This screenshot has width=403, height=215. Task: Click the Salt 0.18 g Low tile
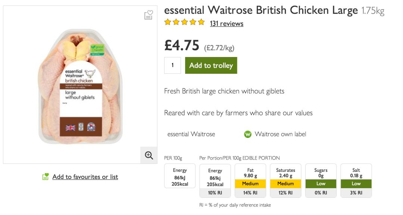pos(356,180)
